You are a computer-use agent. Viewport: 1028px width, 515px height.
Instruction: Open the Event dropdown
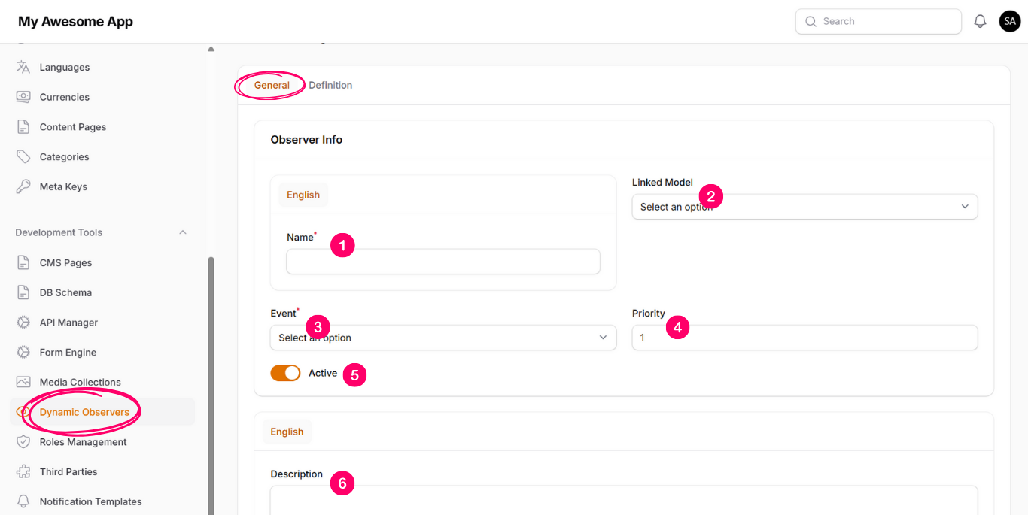tap(443, 338)
